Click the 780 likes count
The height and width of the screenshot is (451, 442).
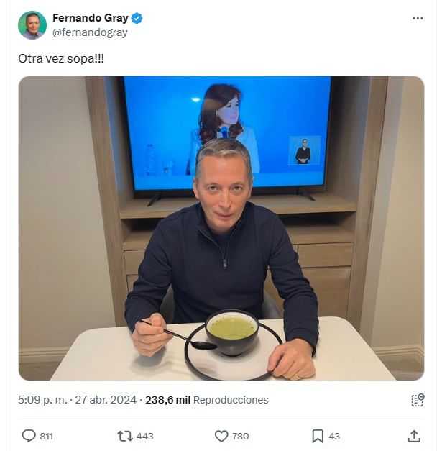tap(240, 437)
